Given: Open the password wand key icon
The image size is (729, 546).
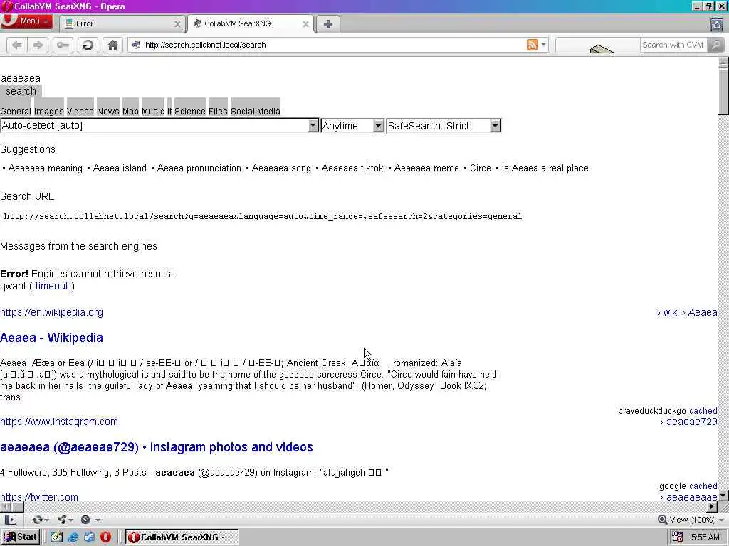Looking at the screenshot, I should click(63, 45).
